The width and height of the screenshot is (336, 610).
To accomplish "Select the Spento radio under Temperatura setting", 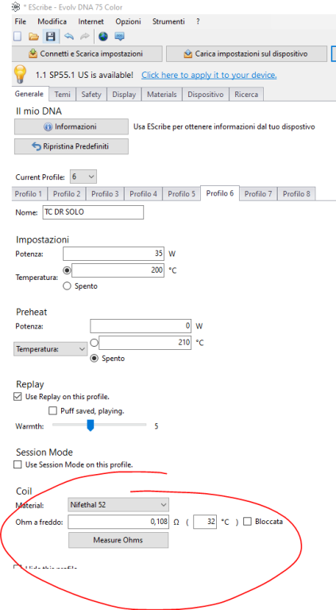I will (67, 286).
